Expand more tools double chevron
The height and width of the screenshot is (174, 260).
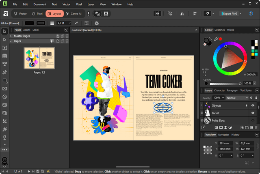coord(4,144)
